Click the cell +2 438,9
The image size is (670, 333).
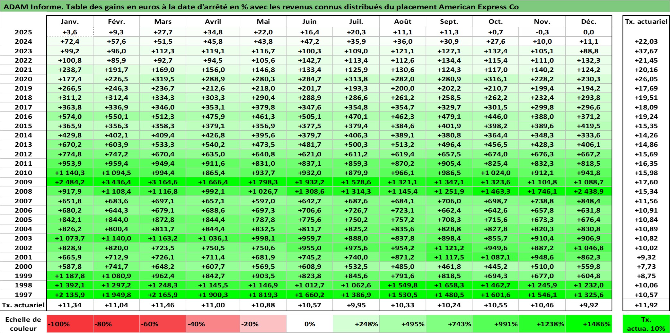(588, 191)
